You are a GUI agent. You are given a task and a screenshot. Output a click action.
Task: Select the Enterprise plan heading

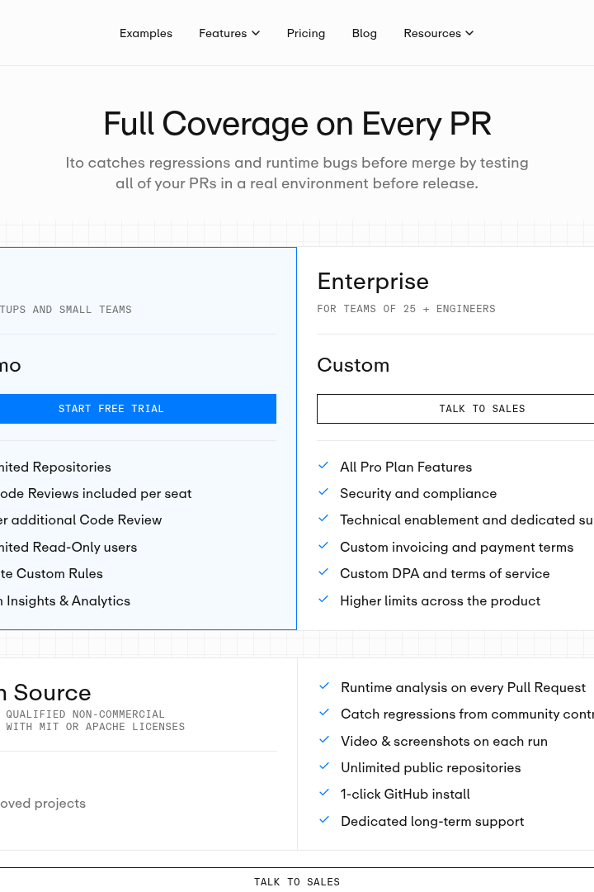pyautogui.click(x=373, y=282)
